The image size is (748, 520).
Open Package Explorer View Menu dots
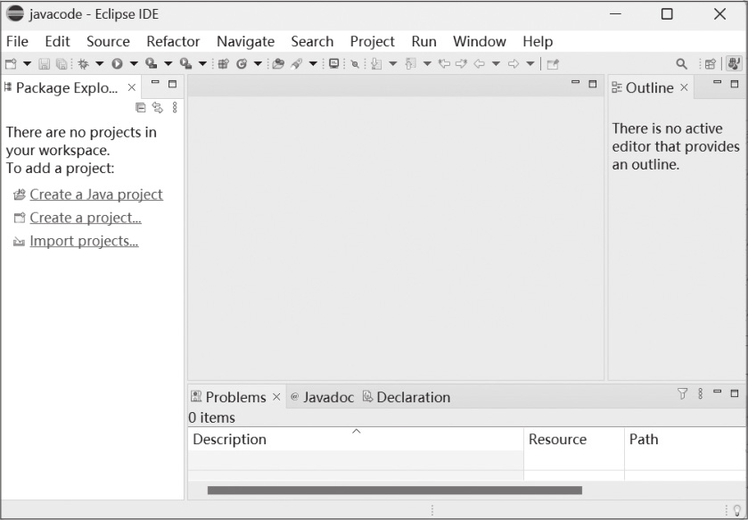tap(175, 107)
